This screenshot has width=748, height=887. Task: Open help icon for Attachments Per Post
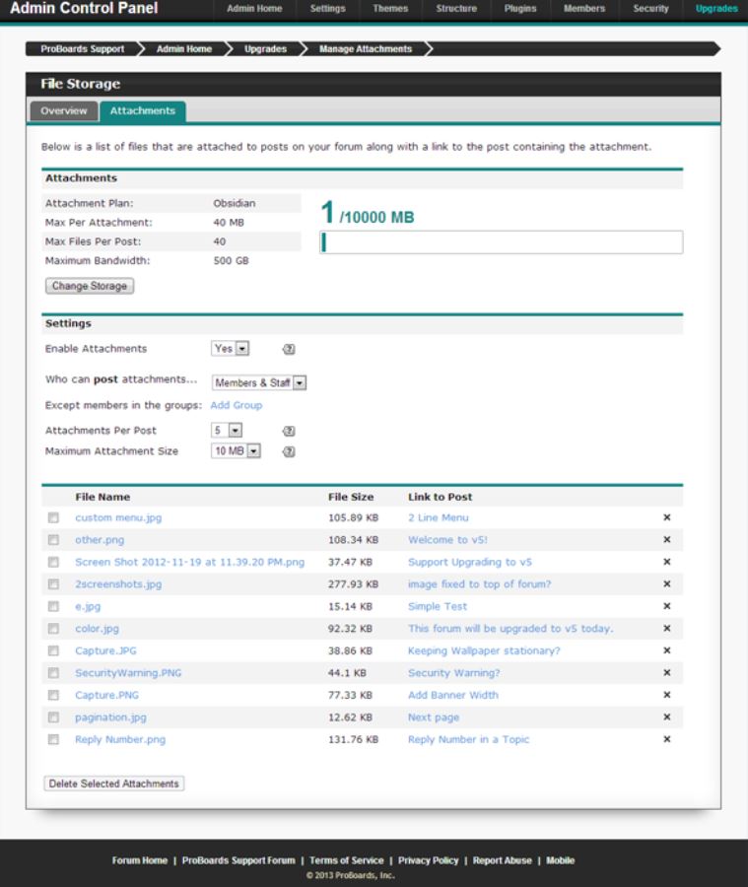[289, 431]
